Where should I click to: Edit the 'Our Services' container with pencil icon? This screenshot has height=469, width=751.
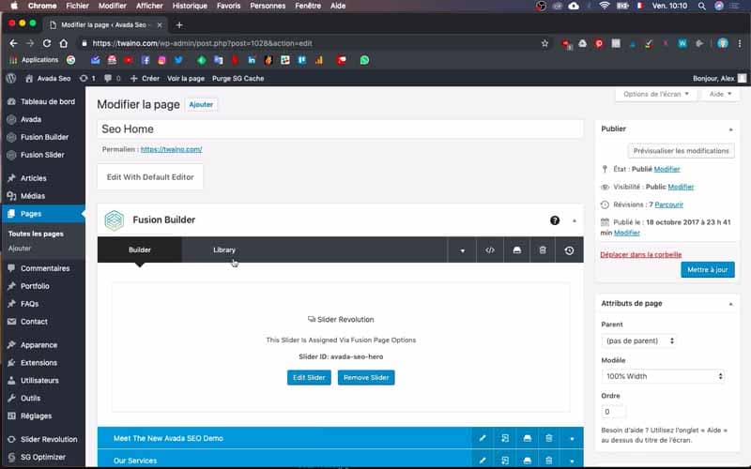coord(483,461)
